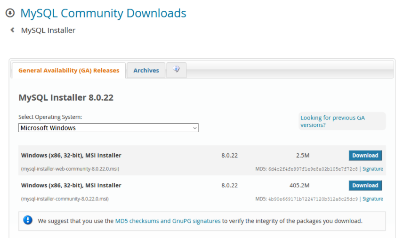Click the mysql-installer-web-community-8.0.22.0.msi filename
Screen dimensions: 403x238
pyautogui.click(x=70, y=169)
